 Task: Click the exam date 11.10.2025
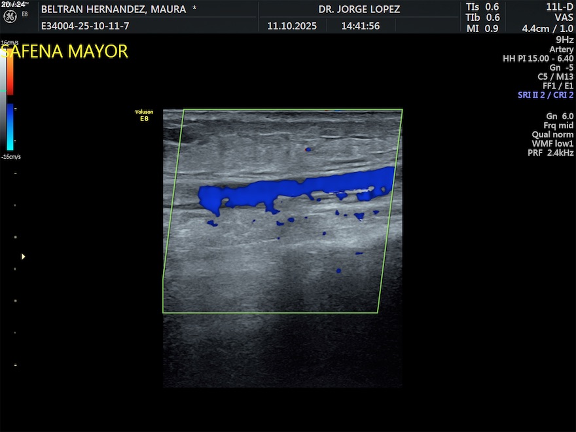click(292, 26)
